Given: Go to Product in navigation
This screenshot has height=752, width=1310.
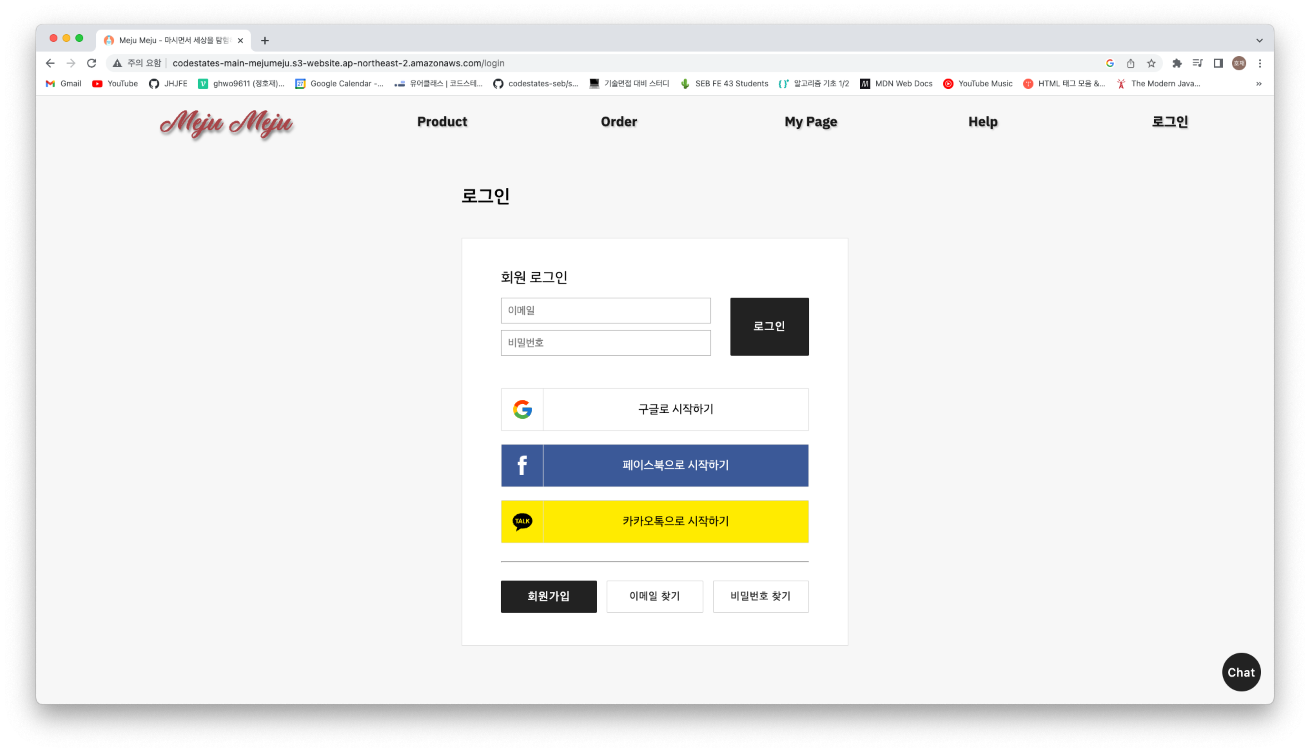Looking at the screenshot, I should coord(442,122).
